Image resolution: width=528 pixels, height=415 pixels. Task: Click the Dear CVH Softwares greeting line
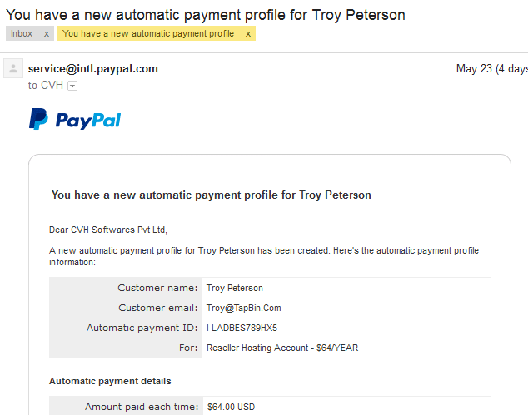(108, 230)
